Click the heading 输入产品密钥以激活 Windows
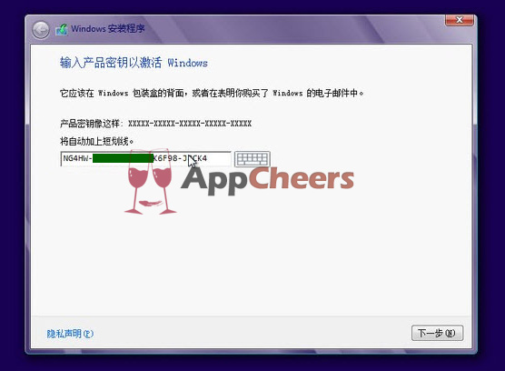The image size is (505, 371). point(134,63)
